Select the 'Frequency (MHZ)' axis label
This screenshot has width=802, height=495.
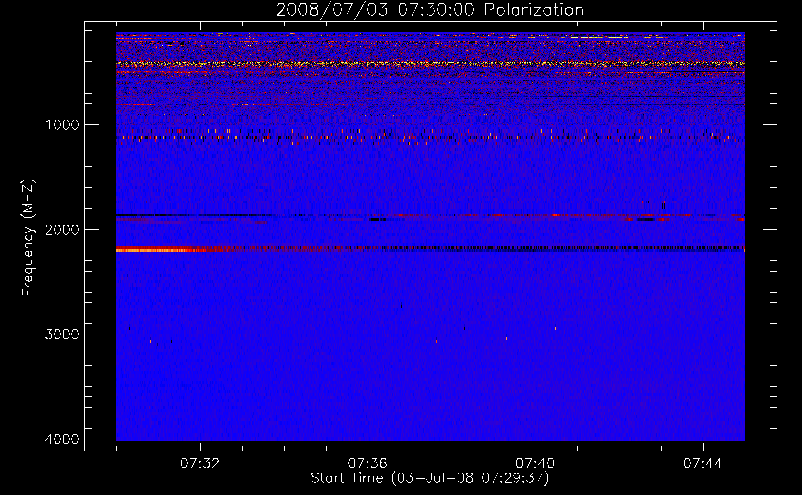pos(28,238)
